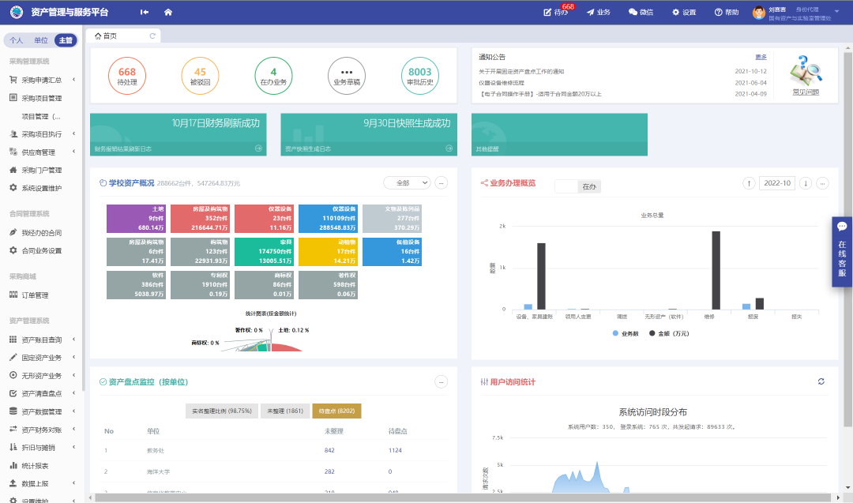Refresh the 首页 tab with the reload icon
Image resolution: width=853 pixels, height=503 pixels.
point(152,36)
